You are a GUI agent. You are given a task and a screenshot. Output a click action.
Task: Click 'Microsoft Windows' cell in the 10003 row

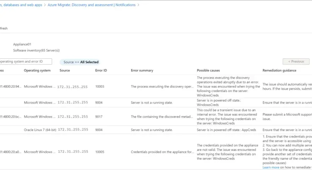click(40, 86)
